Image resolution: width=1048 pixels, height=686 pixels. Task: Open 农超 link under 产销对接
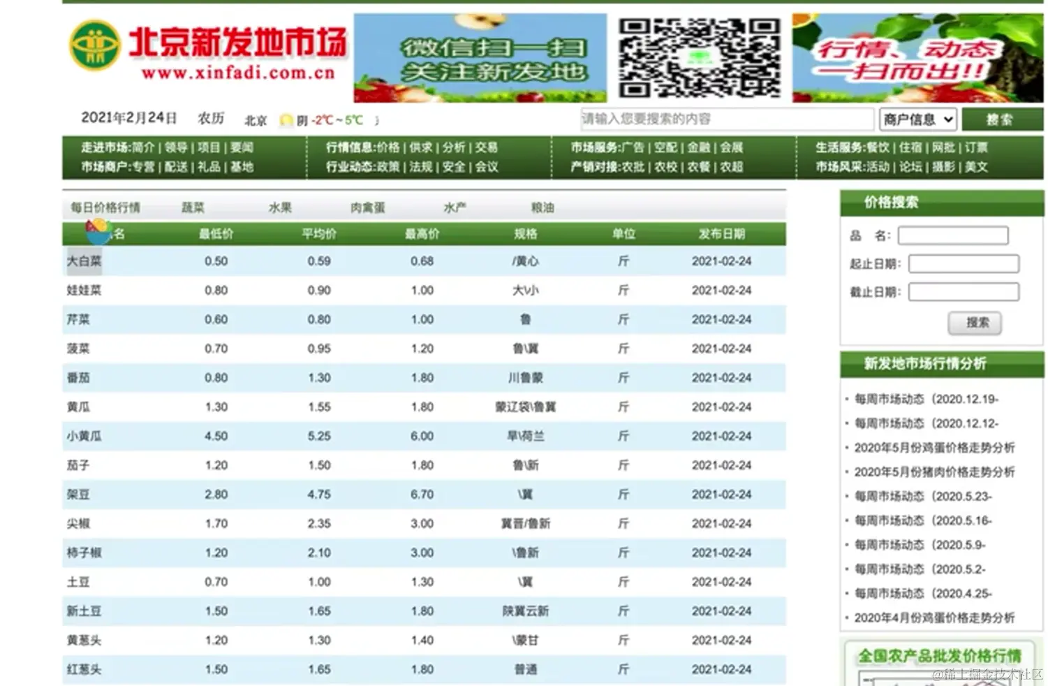click(732, 167)
